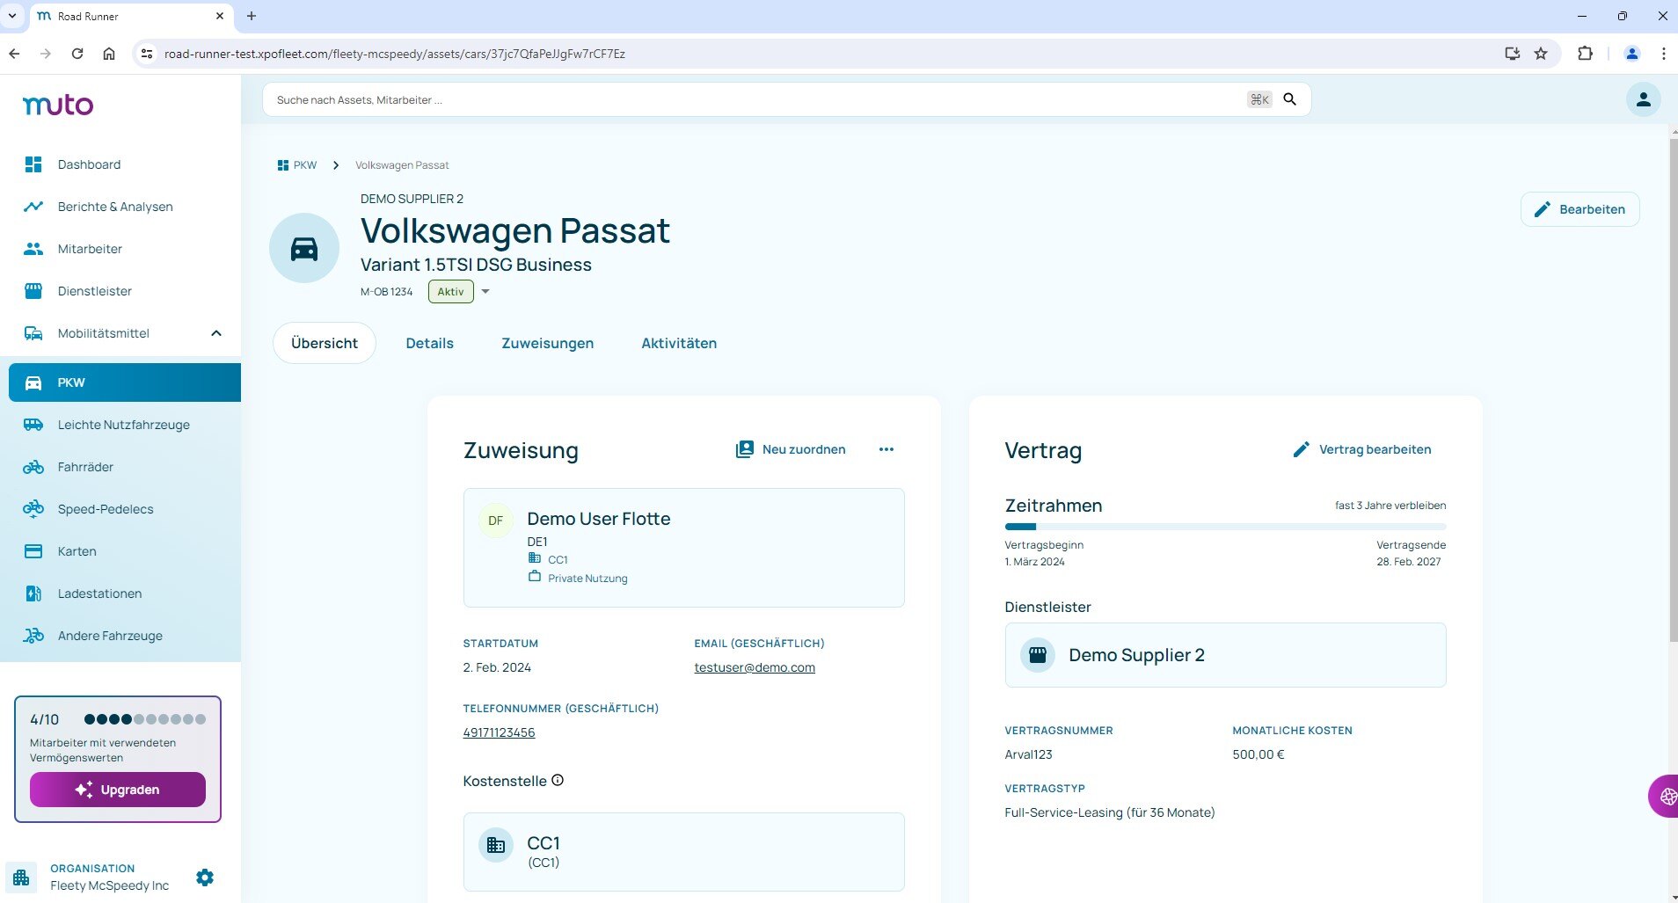Open Leichte Nutzfahrzeuge van icon
This screenshot has height=903, width=1678.
pos(33,425)
